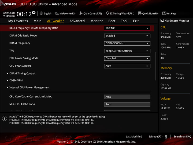Click the EPU Power Saving Mode label
193x145 pixels.
click(x=24, y=58)
